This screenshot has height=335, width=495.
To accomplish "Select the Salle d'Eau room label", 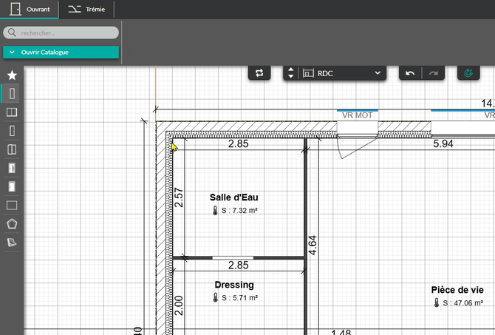I will pyautogui.click(x=234, y=197).
